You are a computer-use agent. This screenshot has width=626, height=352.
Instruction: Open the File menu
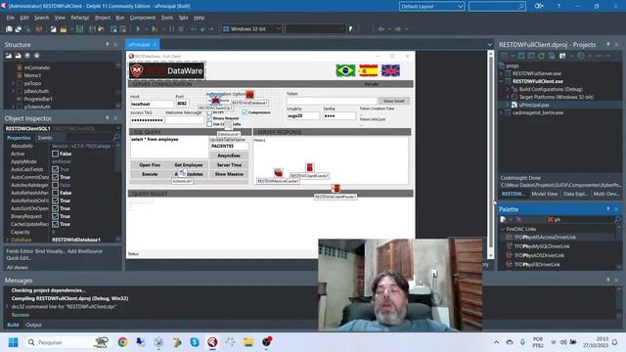10,18
